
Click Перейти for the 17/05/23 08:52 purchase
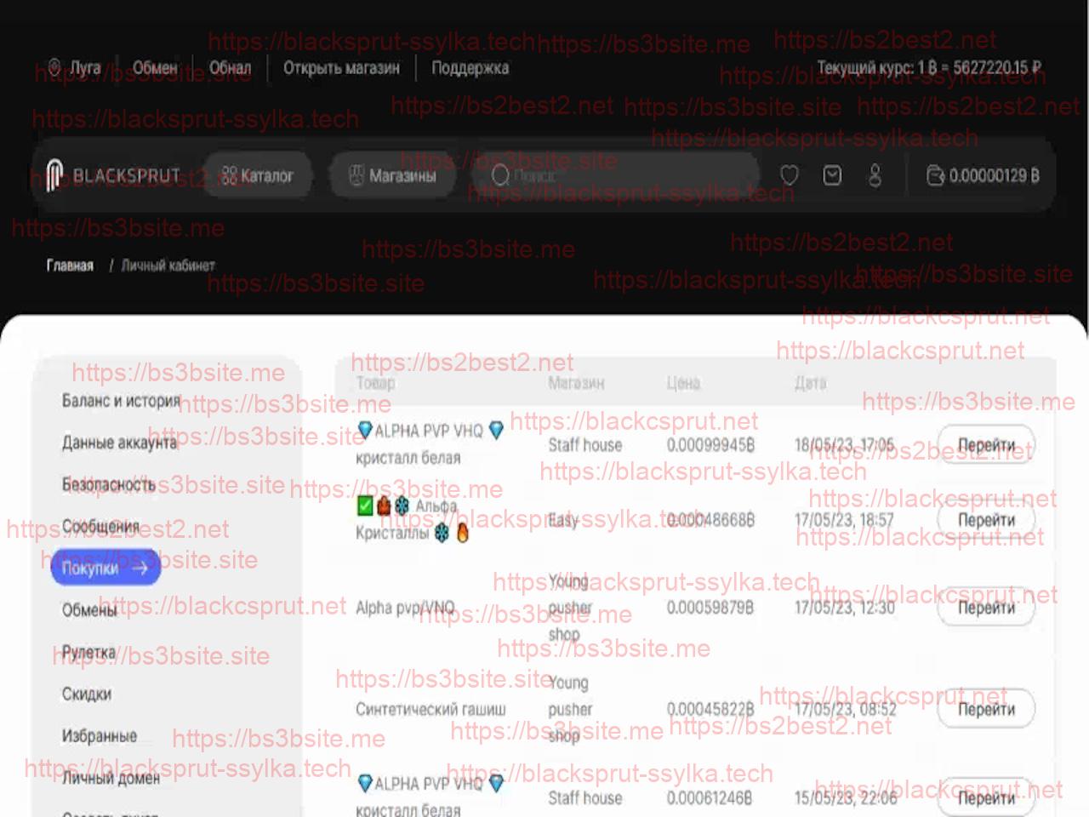click(x=986, y=709)
